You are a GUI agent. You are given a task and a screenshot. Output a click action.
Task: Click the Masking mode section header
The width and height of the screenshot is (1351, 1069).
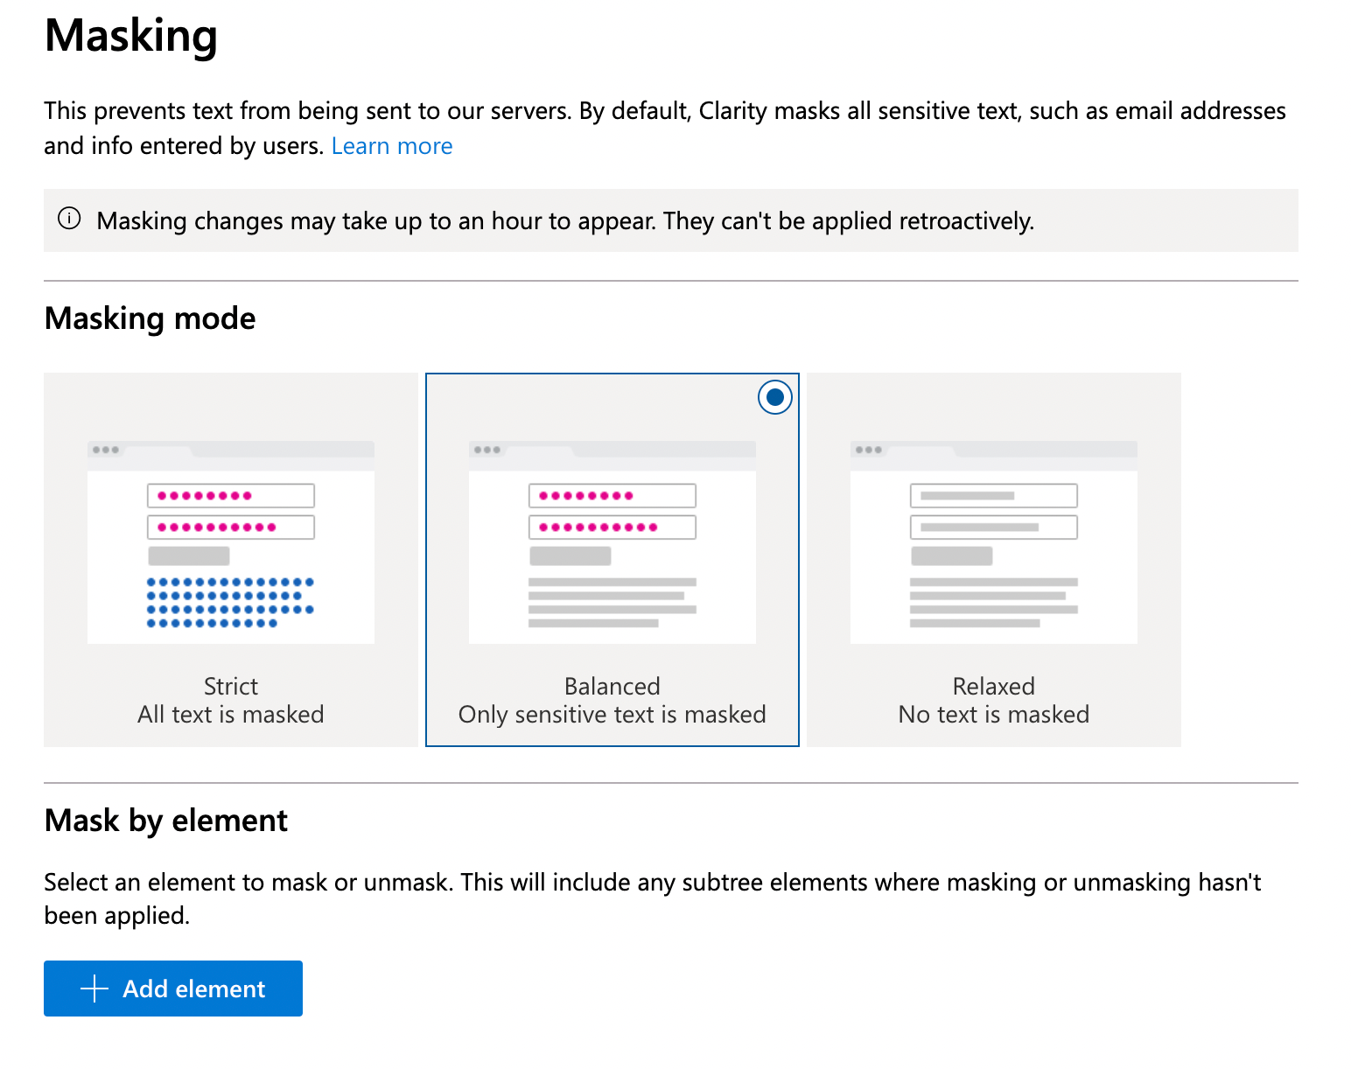pos(150,318)
